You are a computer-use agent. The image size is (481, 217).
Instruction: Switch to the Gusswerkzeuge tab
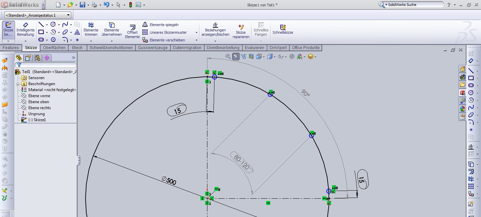point(153,48)
